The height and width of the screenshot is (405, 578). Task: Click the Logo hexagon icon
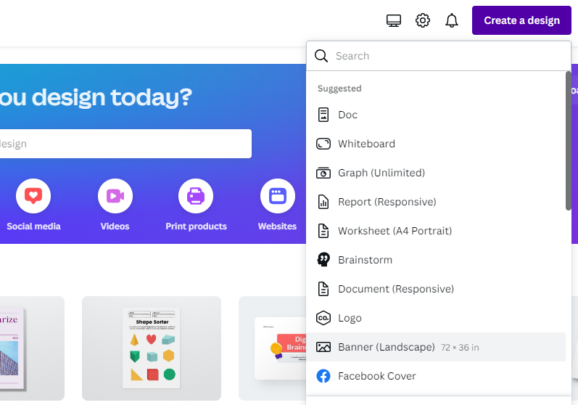pos(323,318)
